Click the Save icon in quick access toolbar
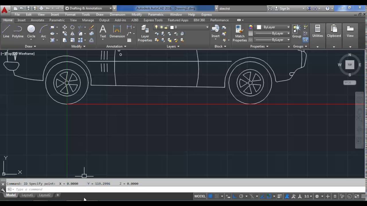 pyautogui.click(x=28, y=8)
